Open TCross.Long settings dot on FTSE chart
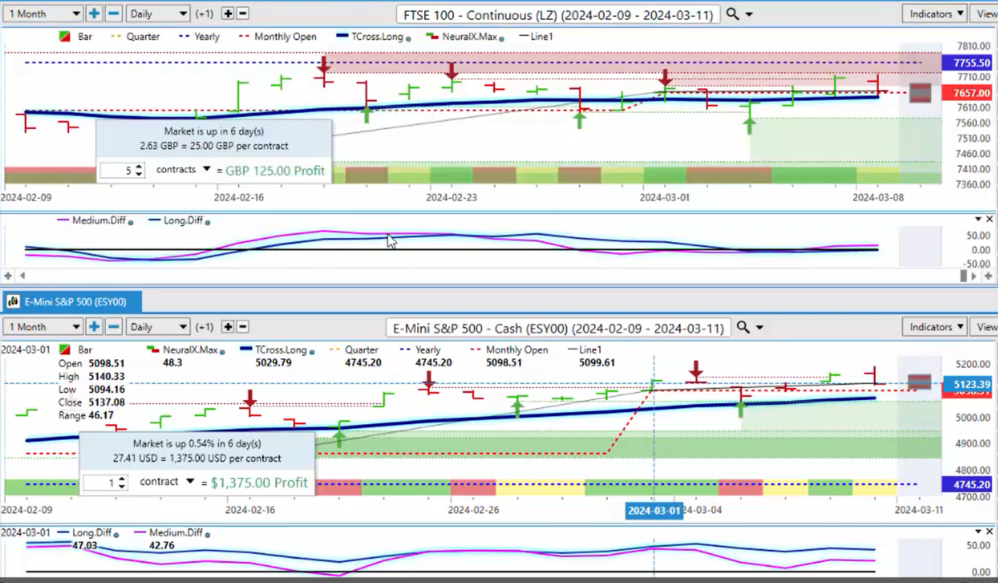The height and width of the screenshot is (583, 998). pyautogui.click(x=409, y=38)
